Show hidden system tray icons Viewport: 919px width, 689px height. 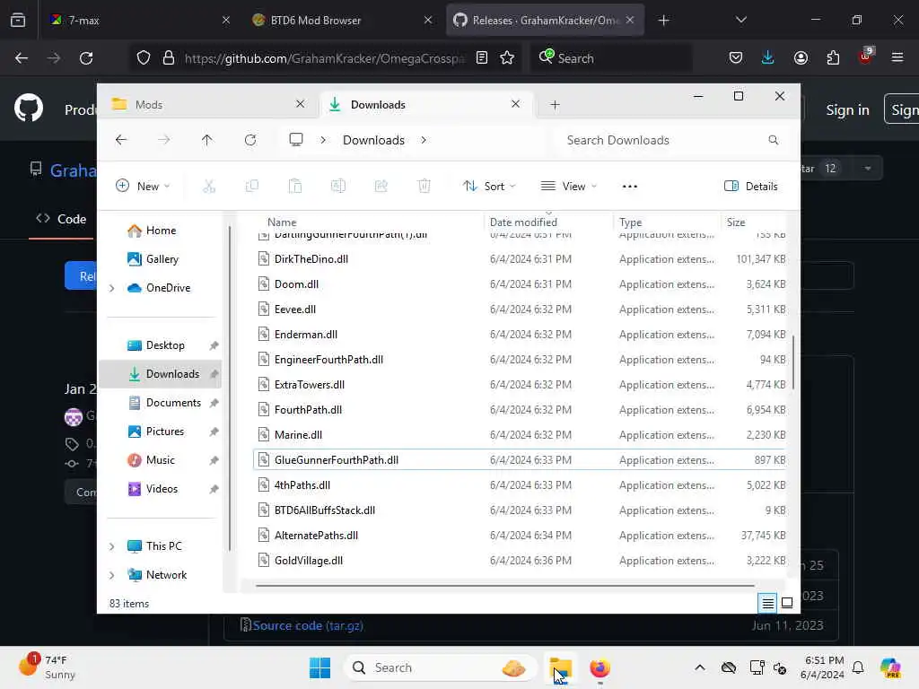(700, 667)
